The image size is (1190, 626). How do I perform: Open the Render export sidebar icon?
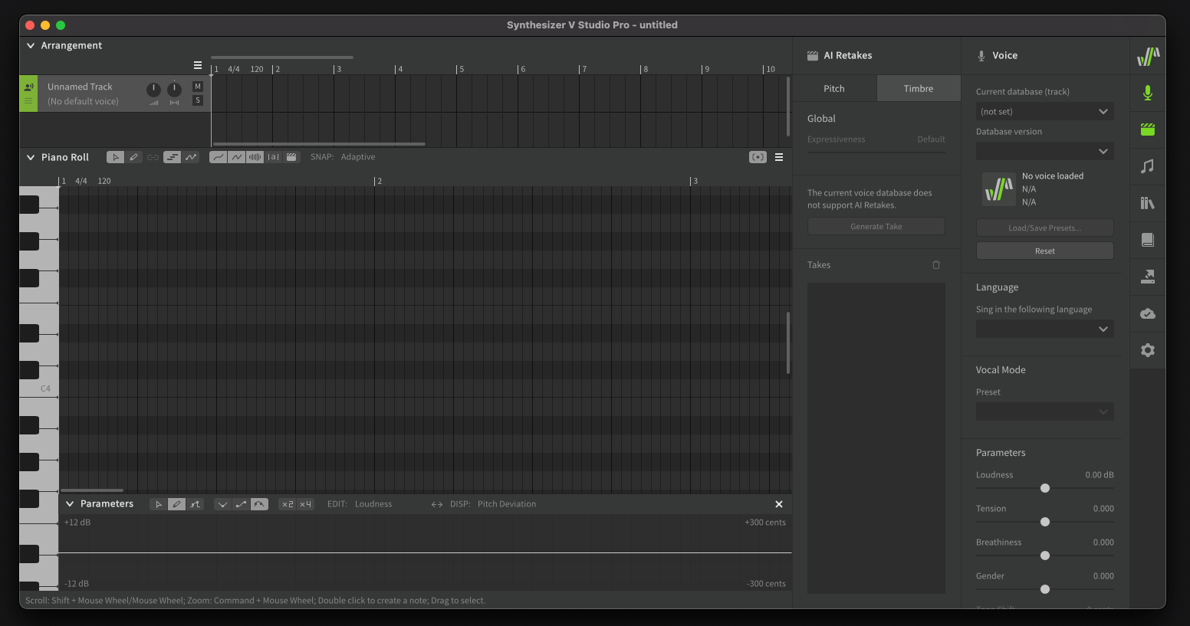click(1148, 277)
